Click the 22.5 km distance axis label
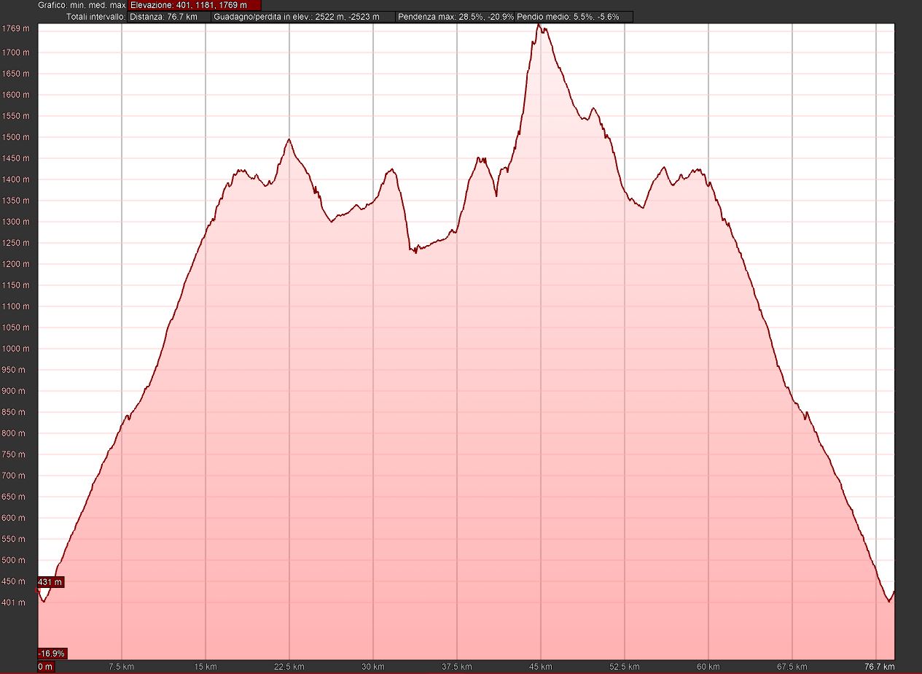922x674 pixels. point(289,667)
